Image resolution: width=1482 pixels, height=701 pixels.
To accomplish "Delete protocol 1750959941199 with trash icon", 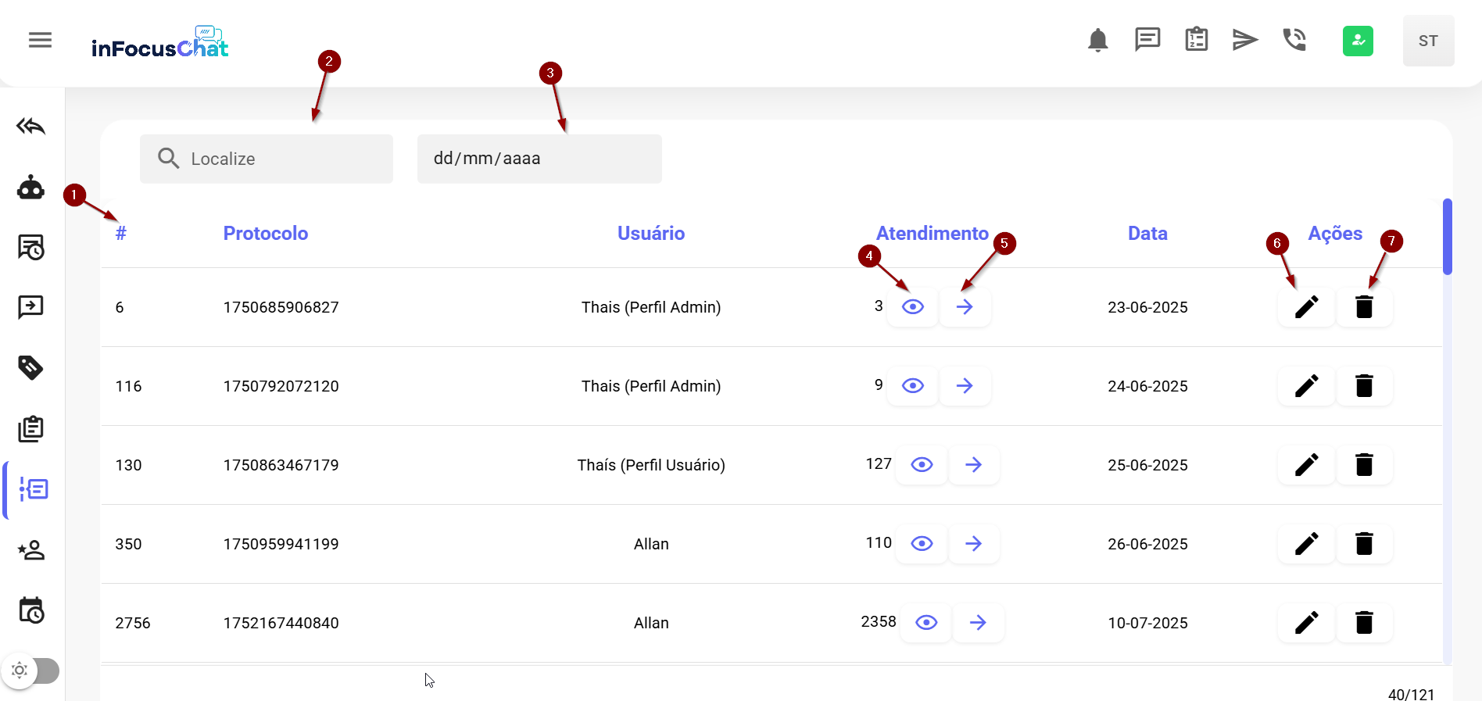I will [x=1364, y=544].
